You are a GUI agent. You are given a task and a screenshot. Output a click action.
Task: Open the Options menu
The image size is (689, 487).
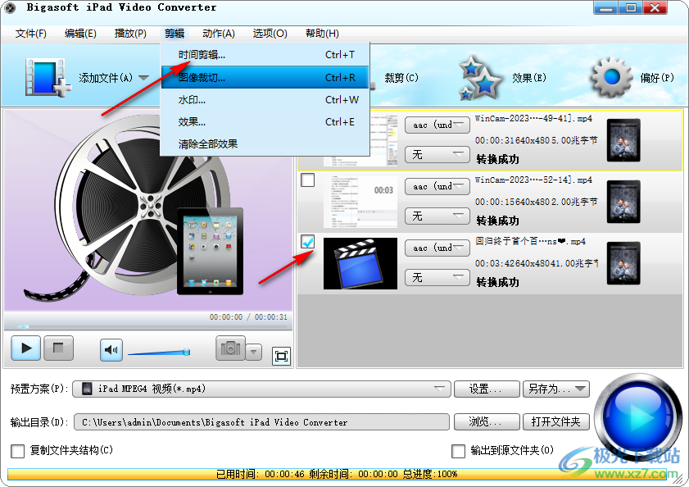(270, 34)
